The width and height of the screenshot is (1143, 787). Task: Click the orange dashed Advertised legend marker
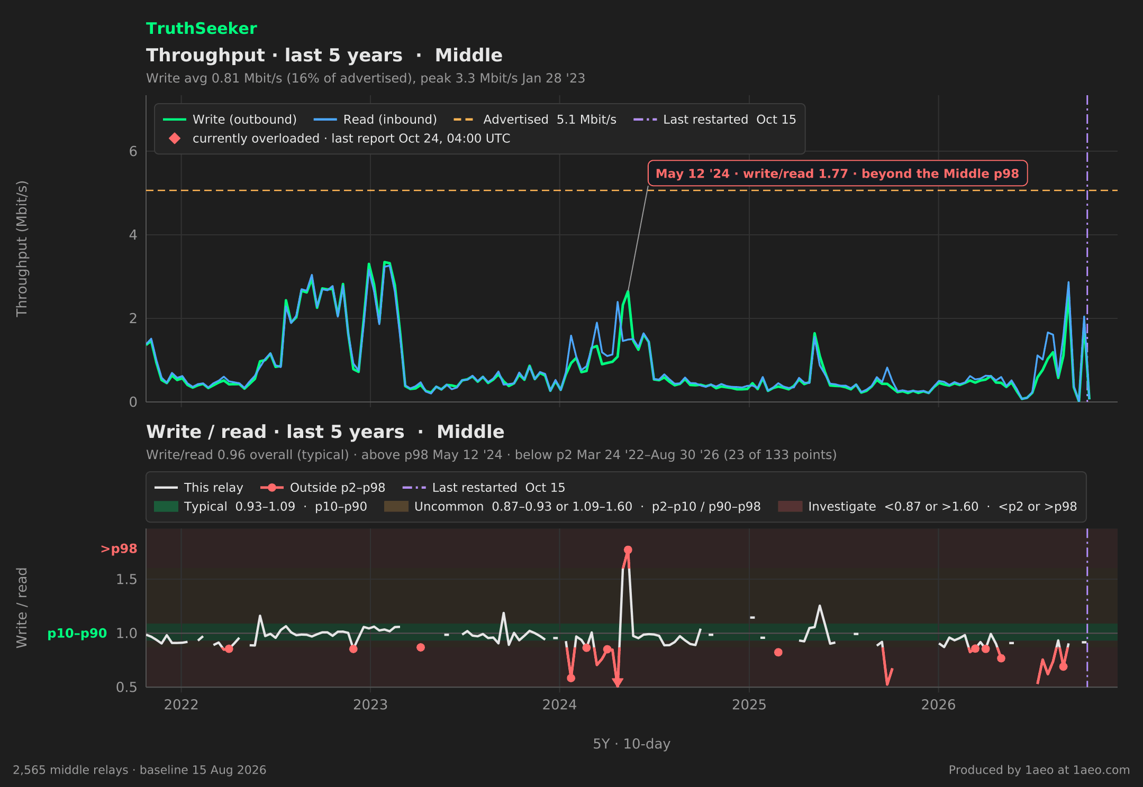coord(464,120)
